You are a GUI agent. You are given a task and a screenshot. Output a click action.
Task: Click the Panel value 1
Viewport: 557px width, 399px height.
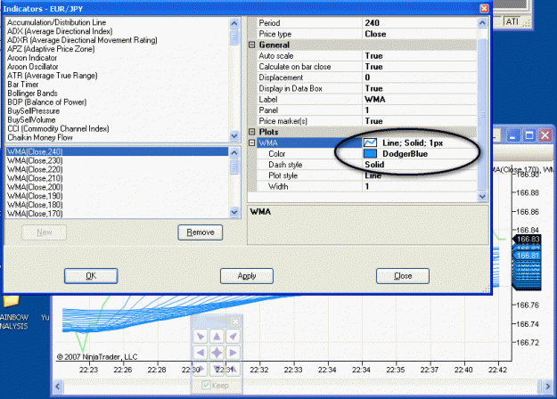tap(420, 110)
